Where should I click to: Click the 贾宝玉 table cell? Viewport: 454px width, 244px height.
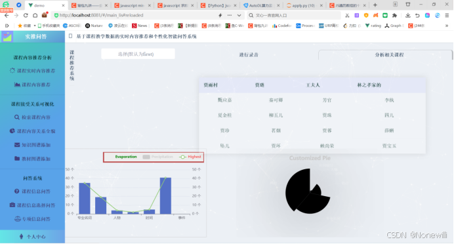[389, 146]
